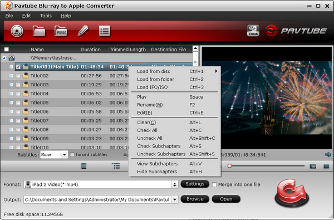Click the iPad device icon in Format field
The height and width of the screenshot is (220, 334).
(28, 184)
